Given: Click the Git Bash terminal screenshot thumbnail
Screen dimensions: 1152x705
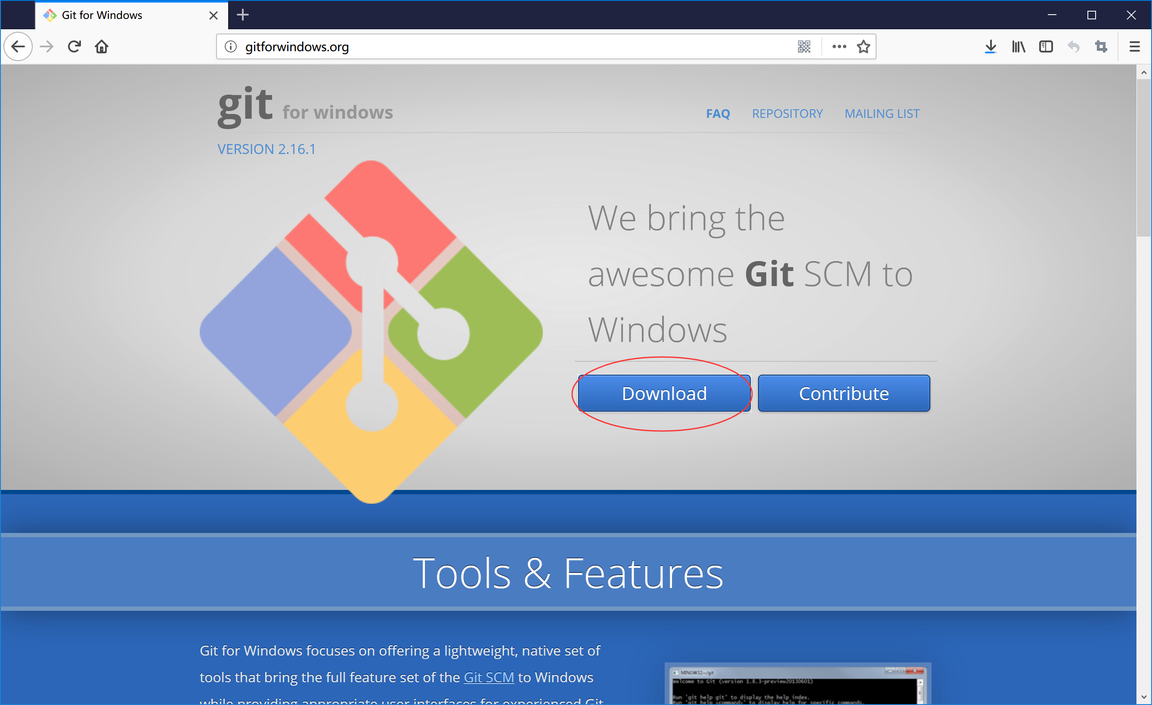Looking at the screenshot, I should 798,684.
